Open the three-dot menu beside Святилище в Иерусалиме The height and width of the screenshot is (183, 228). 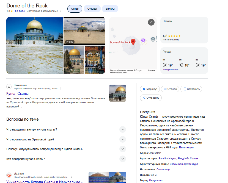tap(61, 11)
